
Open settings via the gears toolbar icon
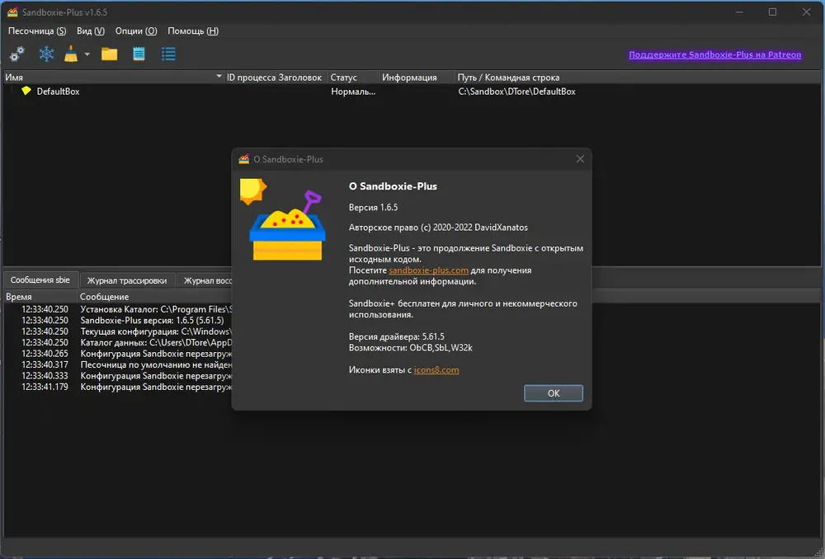pyautogui.click(x=16, y=54)
